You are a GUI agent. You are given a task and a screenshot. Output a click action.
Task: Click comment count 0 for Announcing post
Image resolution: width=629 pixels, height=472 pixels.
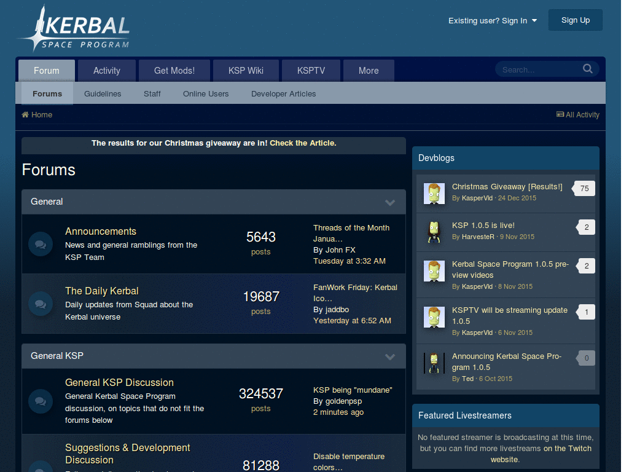click(x=585, y=358)
